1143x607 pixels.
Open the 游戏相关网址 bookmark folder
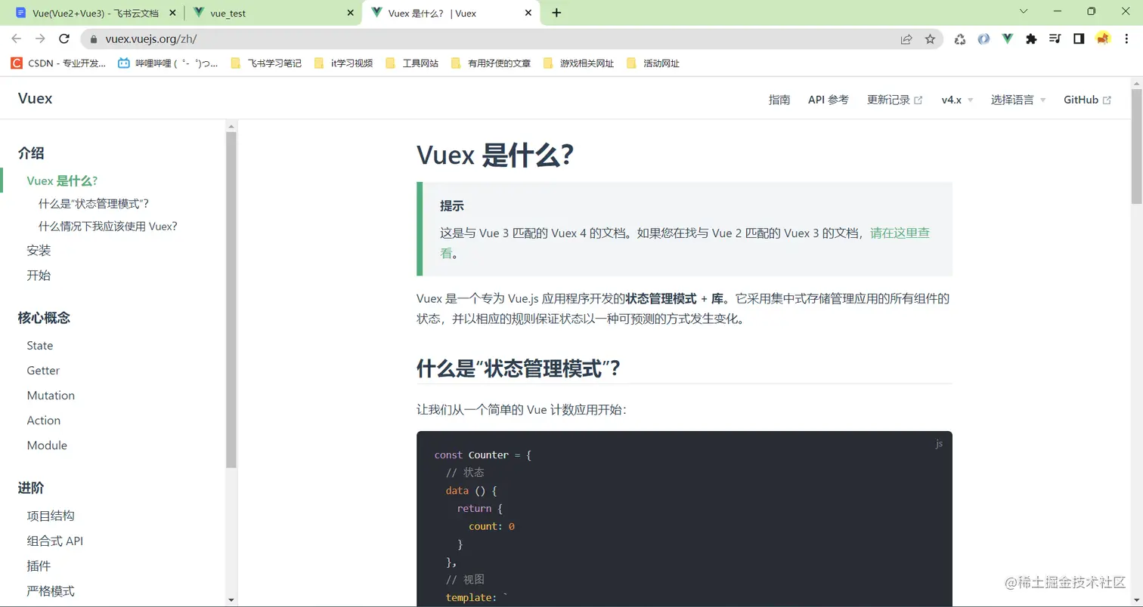point(578,63)
